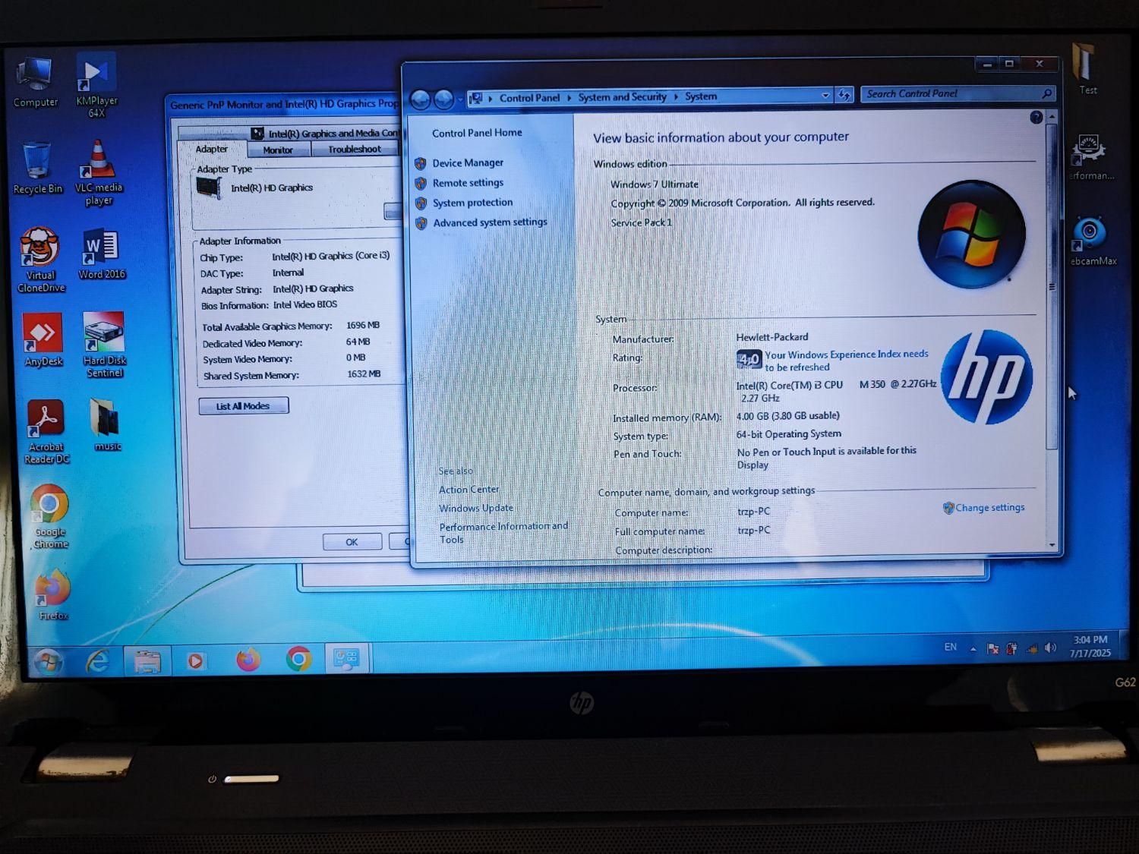Click the Windows Start orb
The image size is (1139, 854).
[47, 662]
